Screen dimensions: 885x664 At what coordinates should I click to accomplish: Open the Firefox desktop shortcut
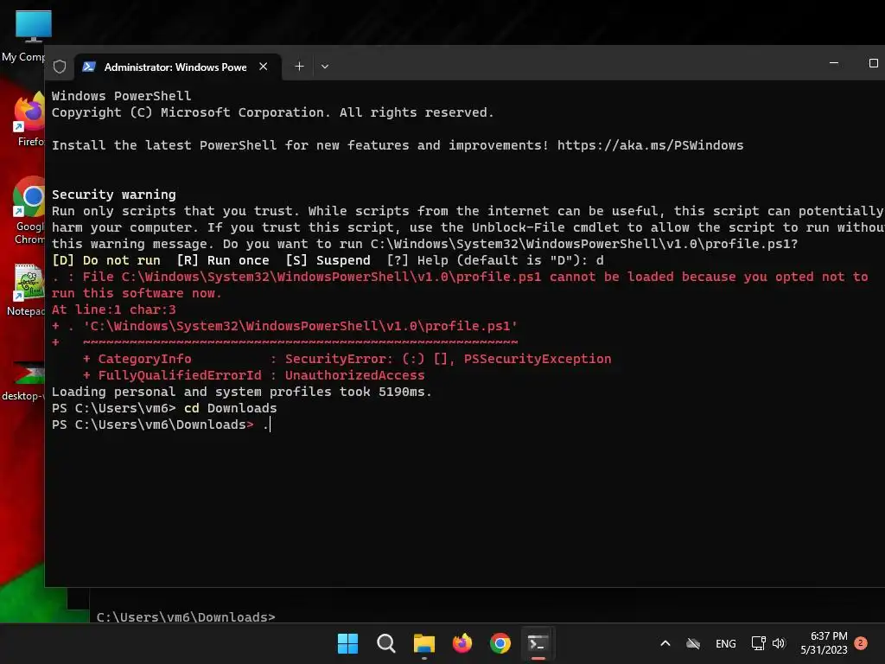point(27,119)
